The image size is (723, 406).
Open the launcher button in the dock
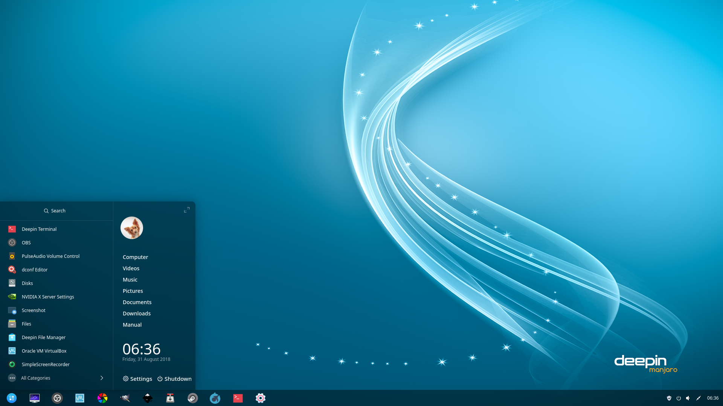coord(12,398)
